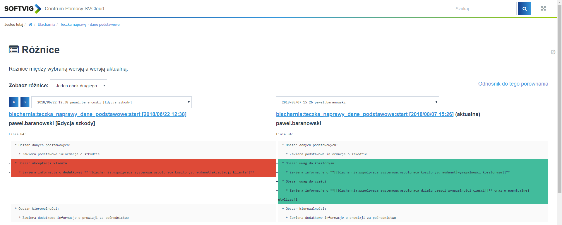Click the page icon beside Różnice heading
562x225 pixels.
click(14, 50)
